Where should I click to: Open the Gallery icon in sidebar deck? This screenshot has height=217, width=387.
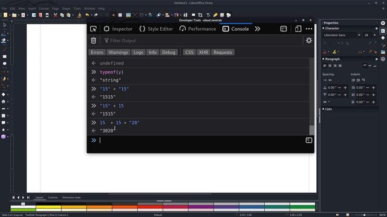(383, 52)
